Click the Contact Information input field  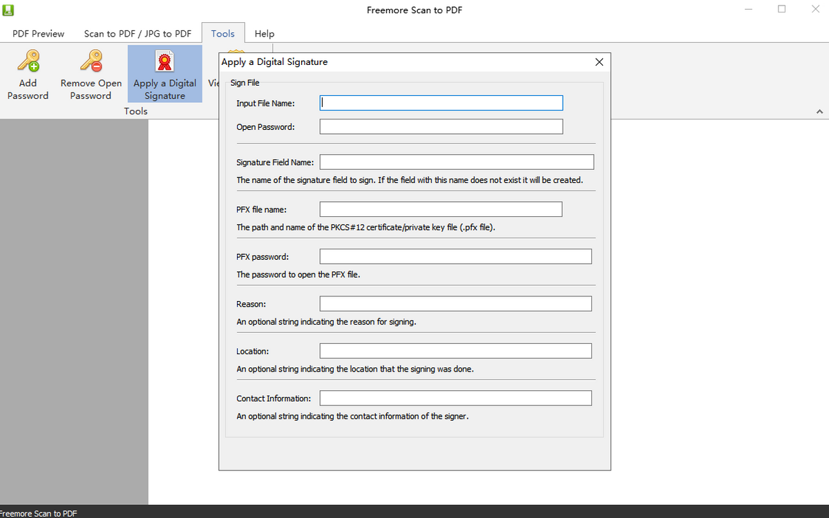pos(456,398)
